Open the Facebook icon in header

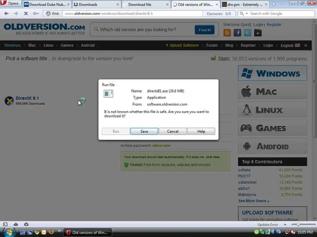click(237, 33)
